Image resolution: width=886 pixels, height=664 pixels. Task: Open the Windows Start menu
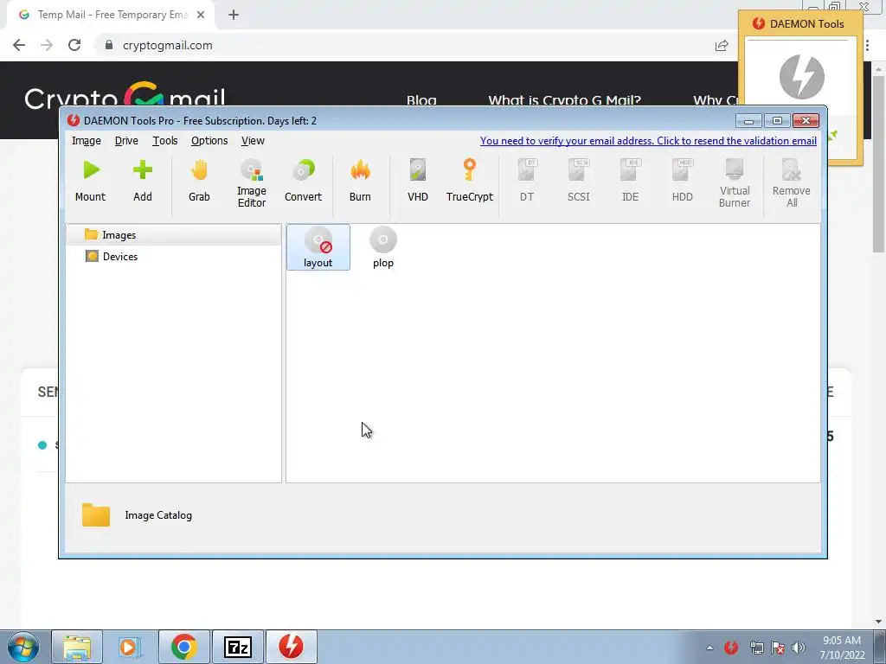(22, 647)
